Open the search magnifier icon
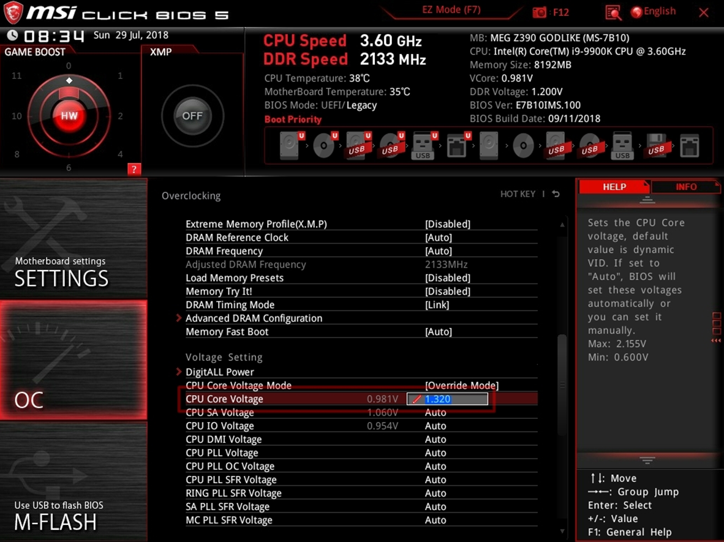This screenshot has width=724, height=542. click(x=613, y=12)
